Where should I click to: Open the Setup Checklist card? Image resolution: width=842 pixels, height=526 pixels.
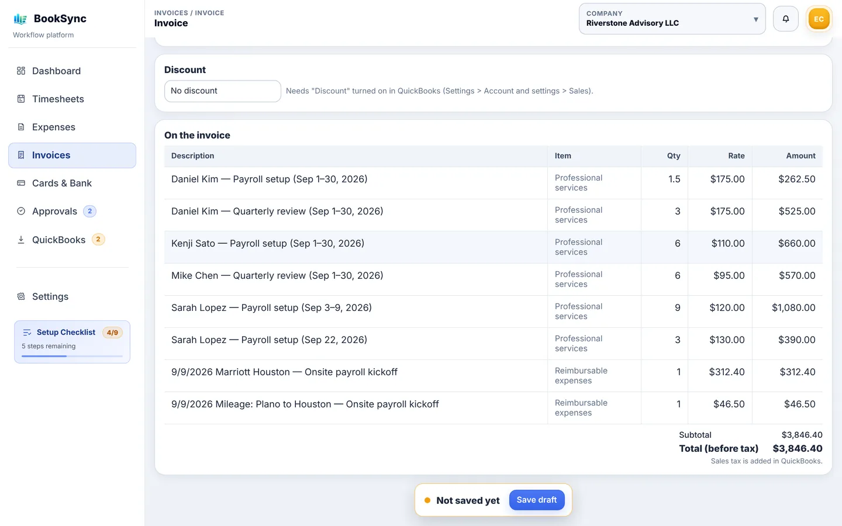tap(72, 342)
